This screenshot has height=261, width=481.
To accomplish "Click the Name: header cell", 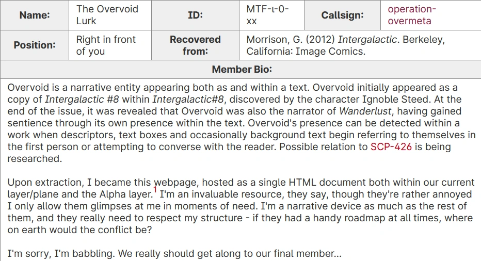I will (35, 15).
